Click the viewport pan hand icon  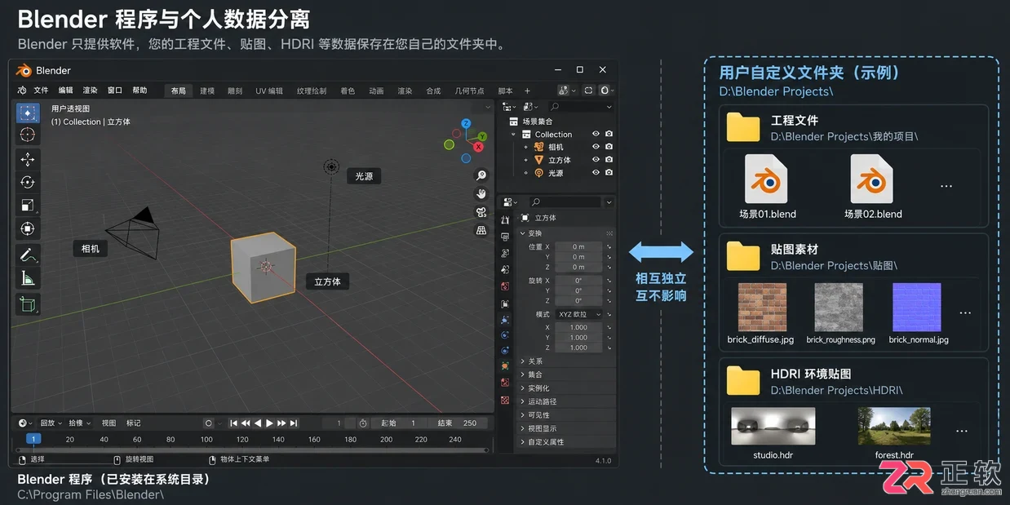tap(481, 194)
